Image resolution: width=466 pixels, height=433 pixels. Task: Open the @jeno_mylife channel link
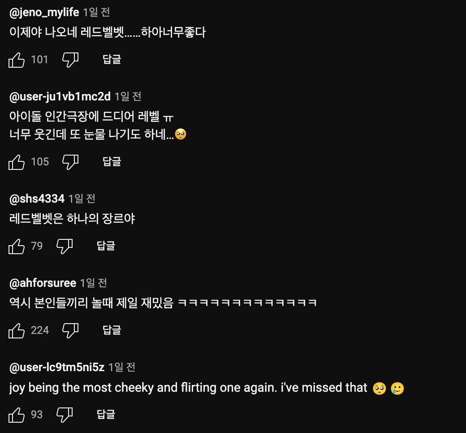[x=44, y=12]
